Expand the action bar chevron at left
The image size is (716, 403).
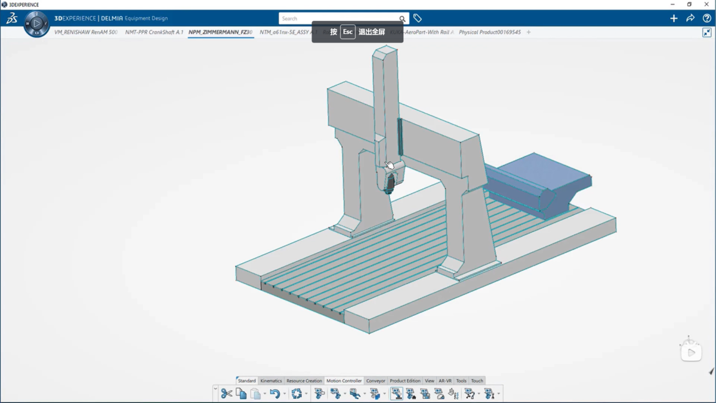[x=215, y=389]
